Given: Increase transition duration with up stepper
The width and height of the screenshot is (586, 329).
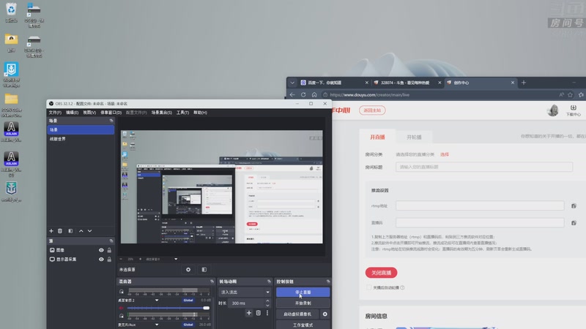Looking at the screenshot, I should coord(267,301).
